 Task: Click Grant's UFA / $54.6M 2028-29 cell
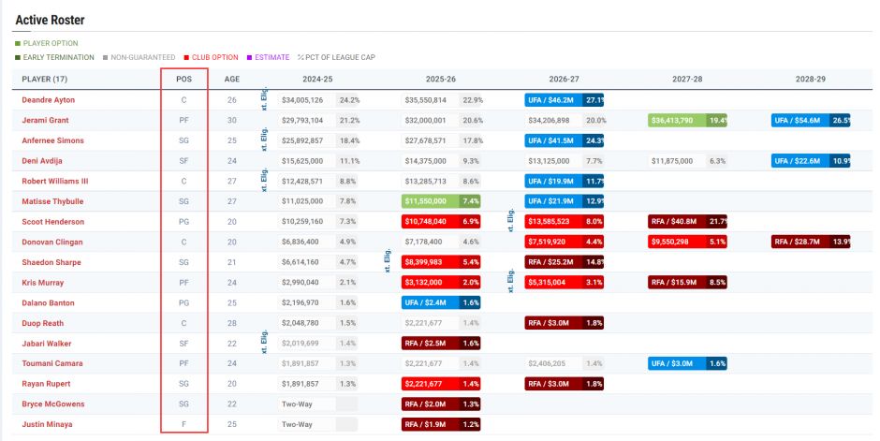click(811, 120)
